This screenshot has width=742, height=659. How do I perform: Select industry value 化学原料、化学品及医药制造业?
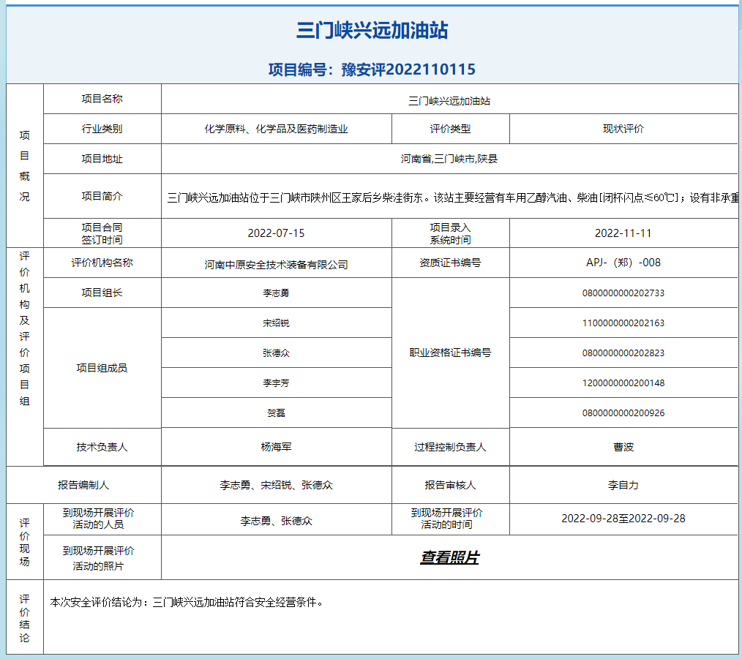(277, 129)
